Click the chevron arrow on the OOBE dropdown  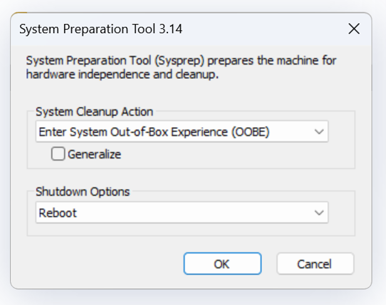click(x=319, y=132)
